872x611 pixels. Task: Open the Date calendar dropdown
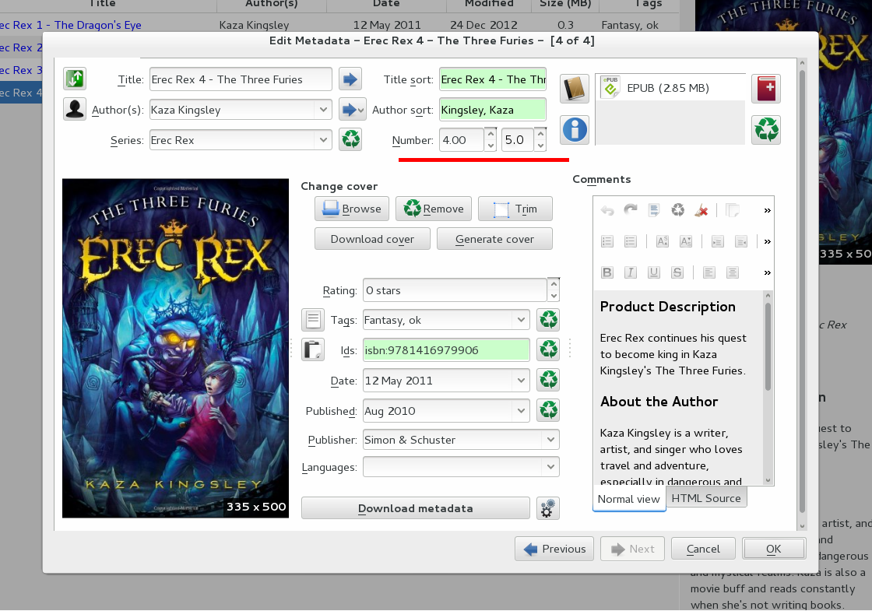pos(521,381)
